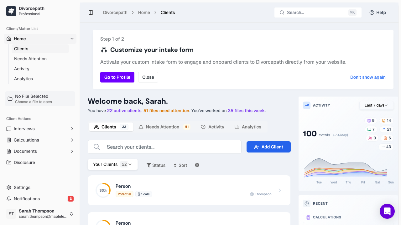
Task: Click the clock icon next to Recent
Action: coord(307,203)
